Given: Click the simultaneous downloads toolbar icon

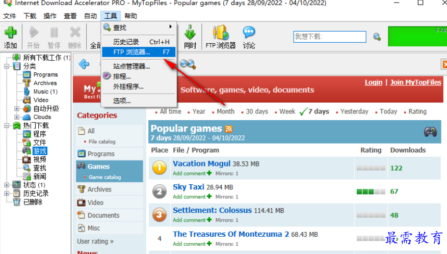Looking at the screenshot, I should click(190, 32).
